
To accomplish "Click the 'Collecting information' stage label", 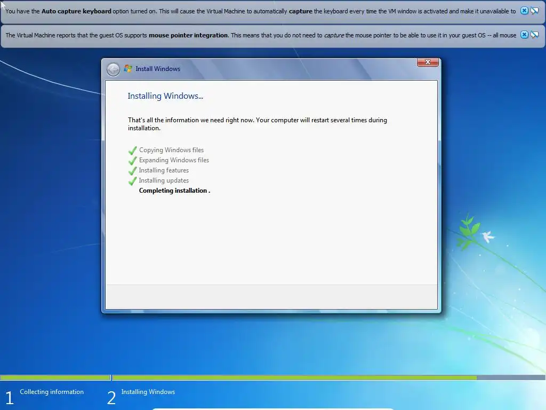I will tap(52, 391).
